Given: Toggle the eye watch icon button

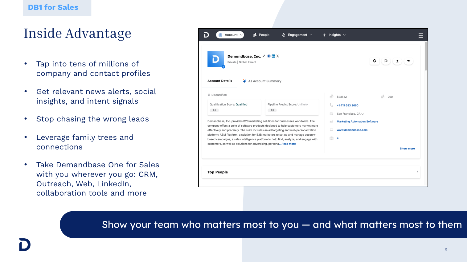Looking at the screenshot, I should click(x=409, y=61).
